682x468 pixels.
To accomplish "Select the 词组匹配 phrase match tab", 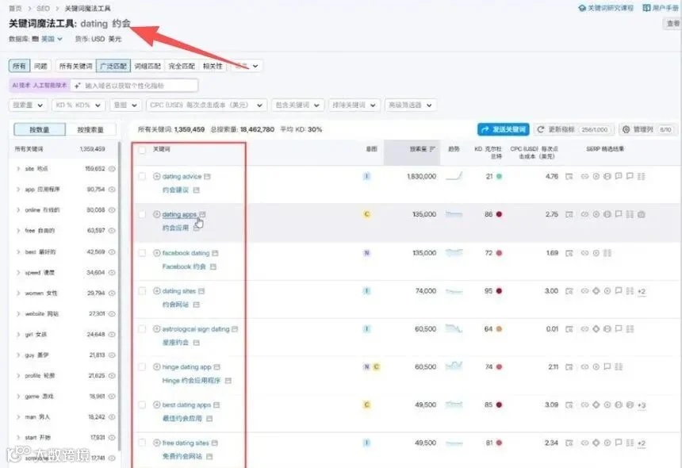I will click(148, 66).
